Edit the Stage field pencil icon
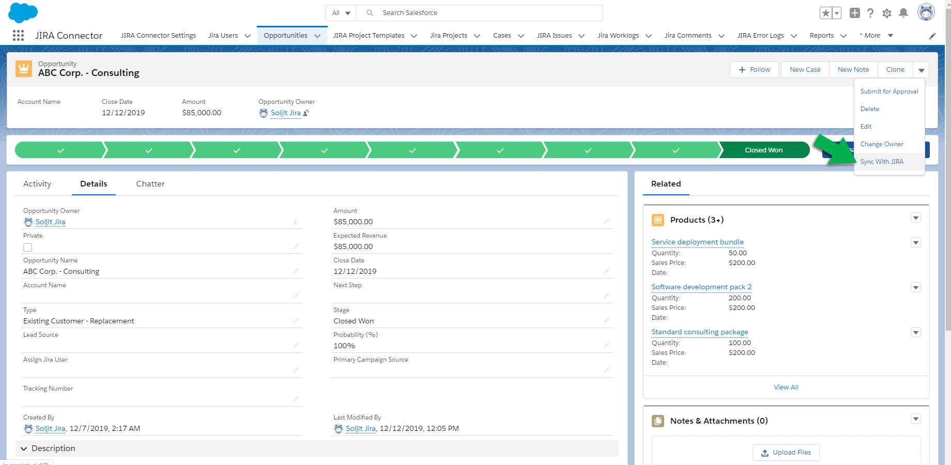 (607, 320)
